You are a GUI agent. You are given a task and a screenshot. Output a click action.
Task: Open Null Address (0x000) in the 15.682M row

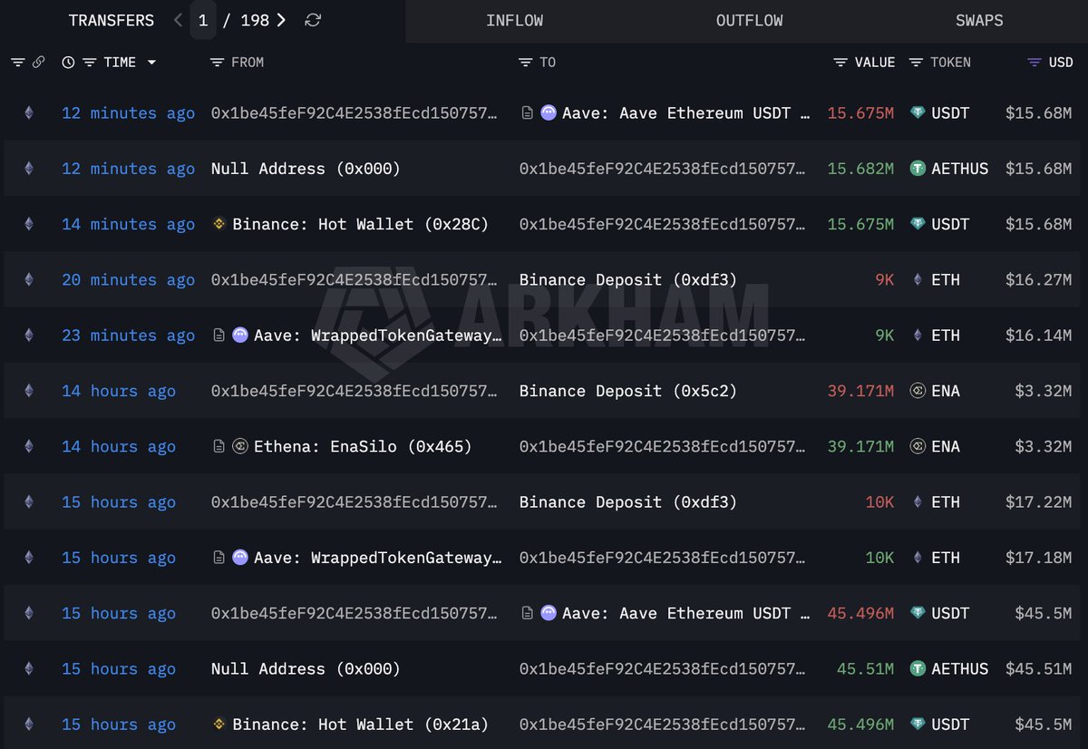point(306,169)
